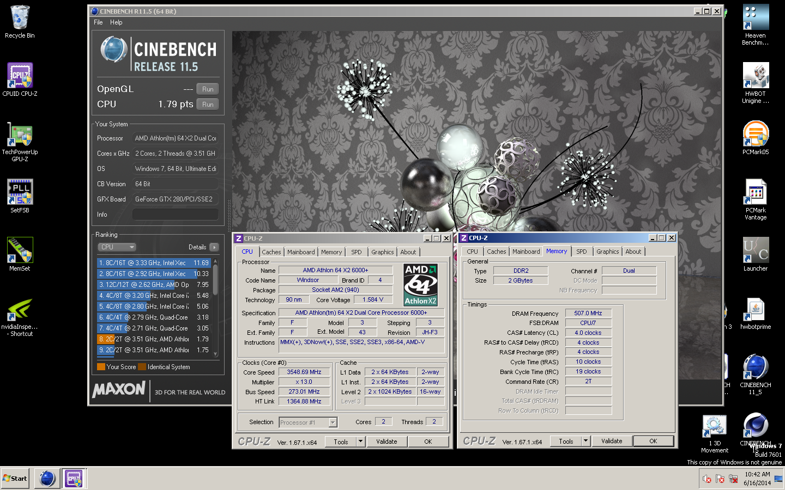Screen dimensions: 785x490
Task: Open the Cinebench Help menu
Action: 116,22
